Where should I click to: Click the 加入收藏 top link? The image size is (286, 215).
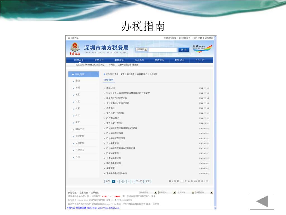198,38
